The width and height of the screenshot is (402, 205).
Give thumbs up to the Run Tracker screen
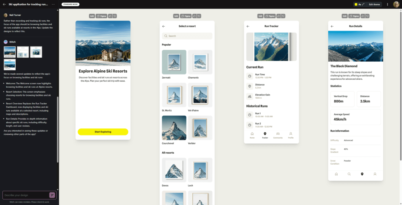[x=279, y=16]
